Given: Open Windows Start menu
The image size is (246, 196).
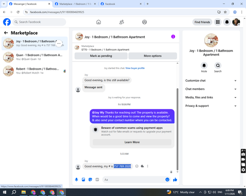Looking at the screenshot, I should point(4,192).
